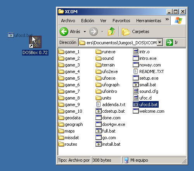
Task: Select the install.bat file
Action: click(x=108, y=144)
